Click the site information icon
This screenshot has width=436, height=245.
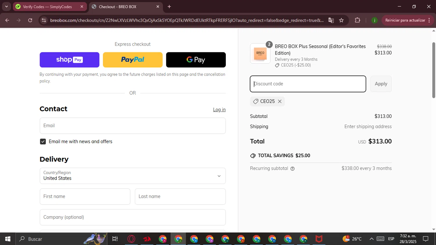pos(44,20)
